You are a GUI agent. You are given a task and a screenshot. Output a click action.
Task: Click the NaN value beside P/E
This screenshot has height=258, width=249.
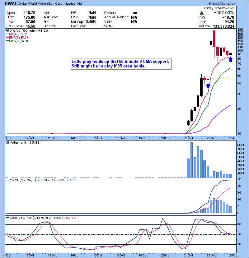pyautogui.click(x=92, y=13)
